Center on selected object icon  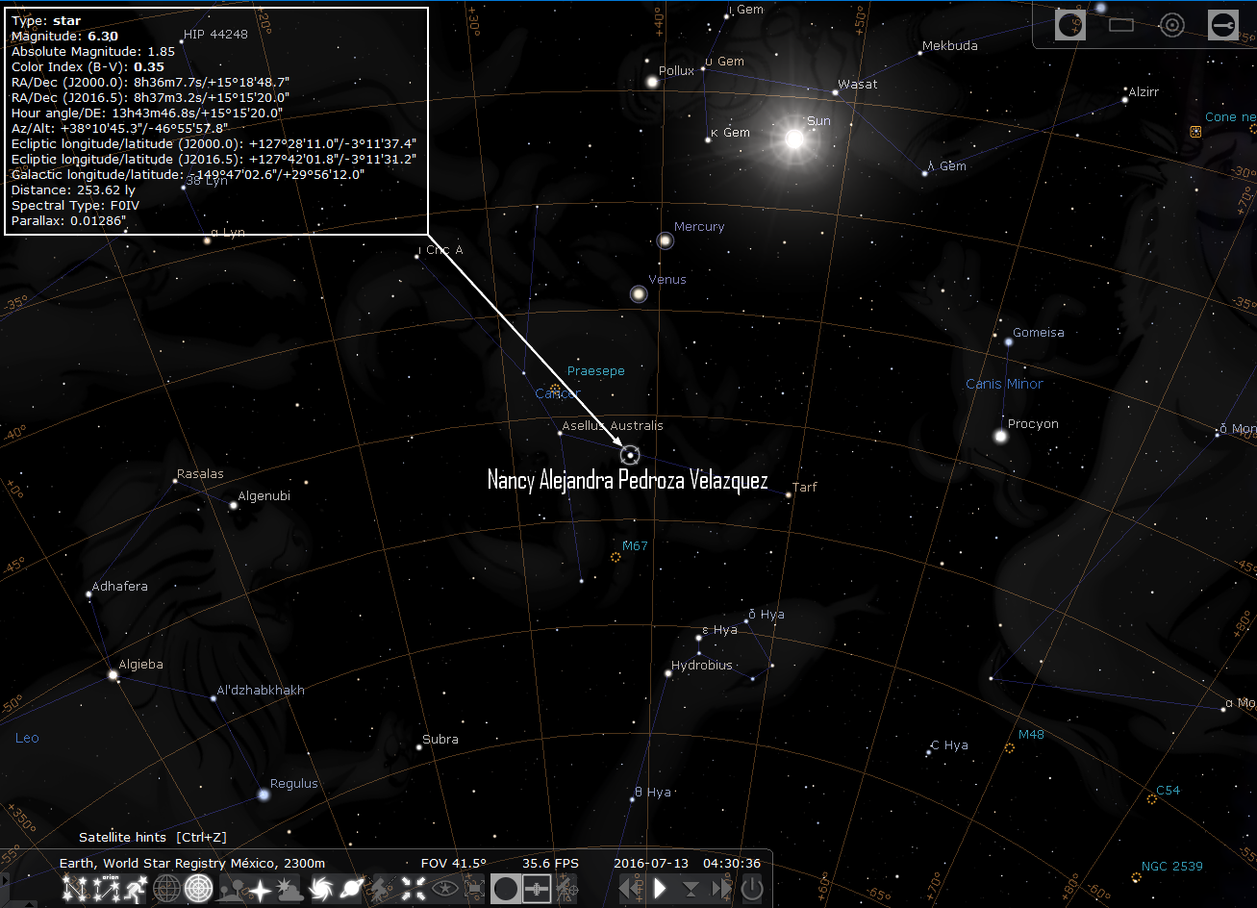coord(414,889)
